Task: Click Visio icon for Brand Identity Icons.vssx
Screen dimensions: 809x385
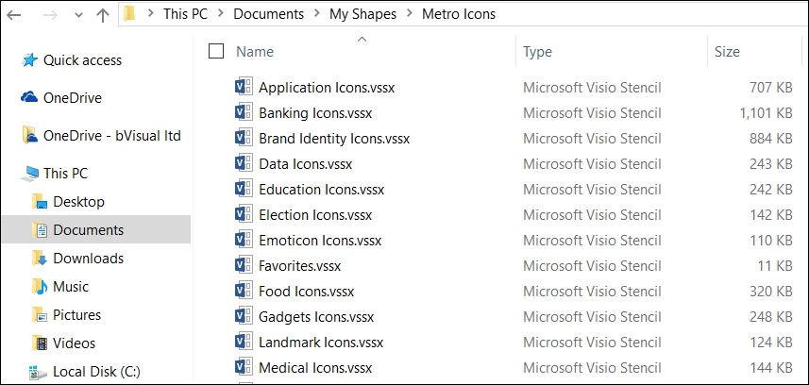Action: tap(243, 139)
